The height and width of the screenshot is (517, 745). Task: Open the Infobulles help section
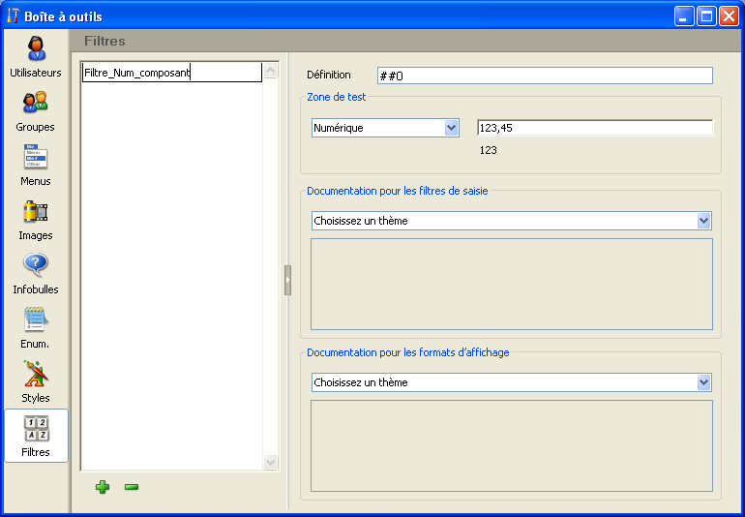click(x=36, y=274)
